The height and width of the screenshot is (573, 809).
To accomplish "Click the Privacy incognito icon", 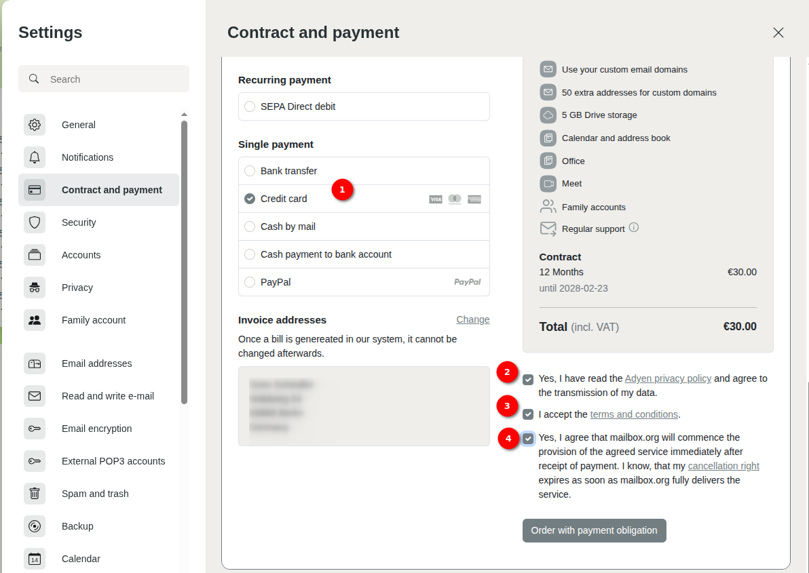I will coord(35,288).
